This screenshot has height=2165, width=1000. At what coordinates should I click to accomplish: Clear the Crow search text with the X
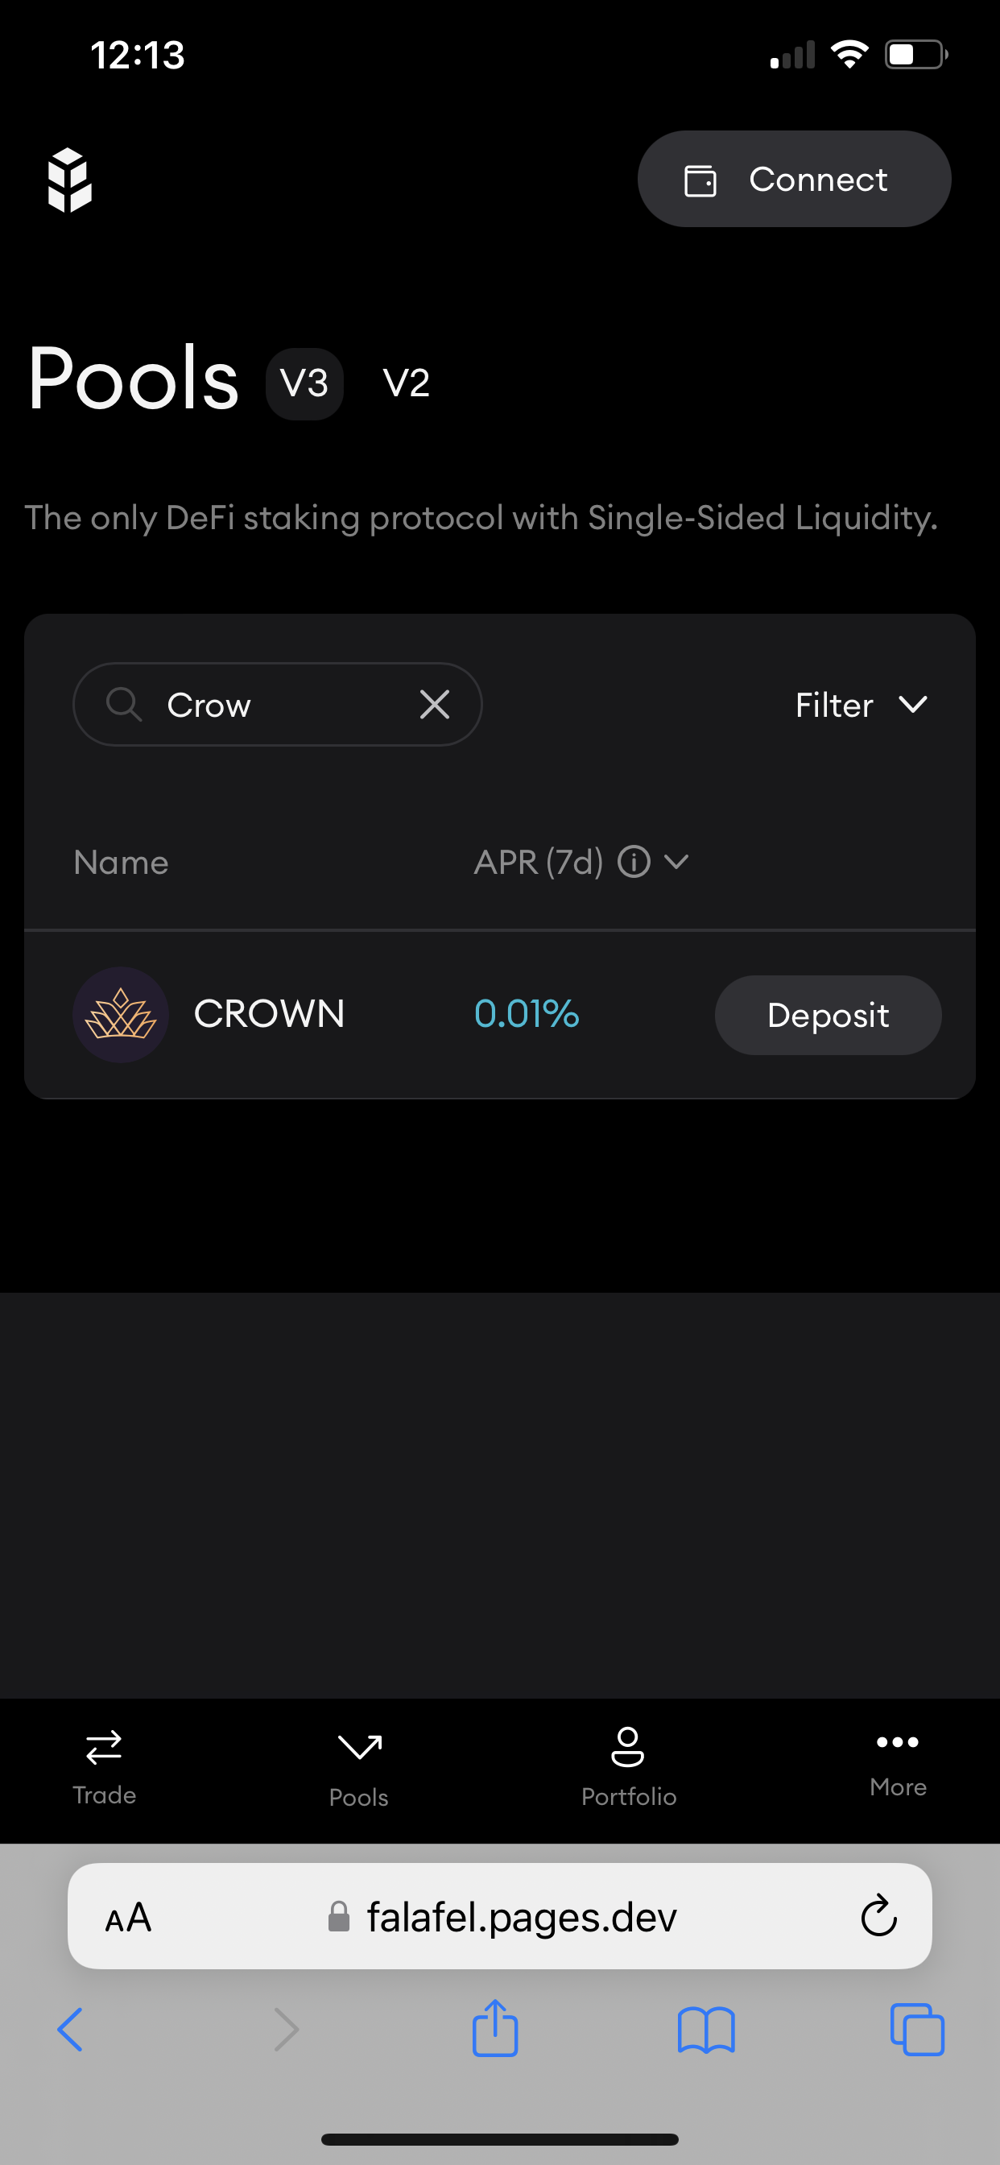coord(435,704)
